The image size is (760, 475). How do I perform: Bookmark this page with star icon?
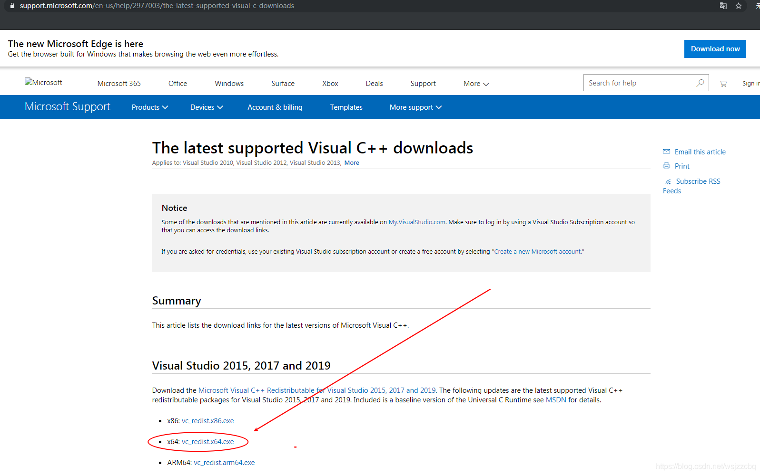739,6
